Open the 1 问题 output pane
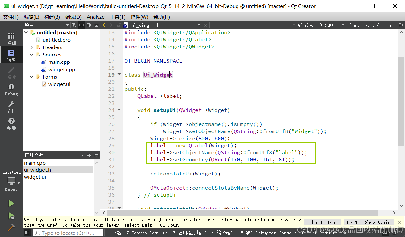The image size is (405, 237). pos(114,233)
